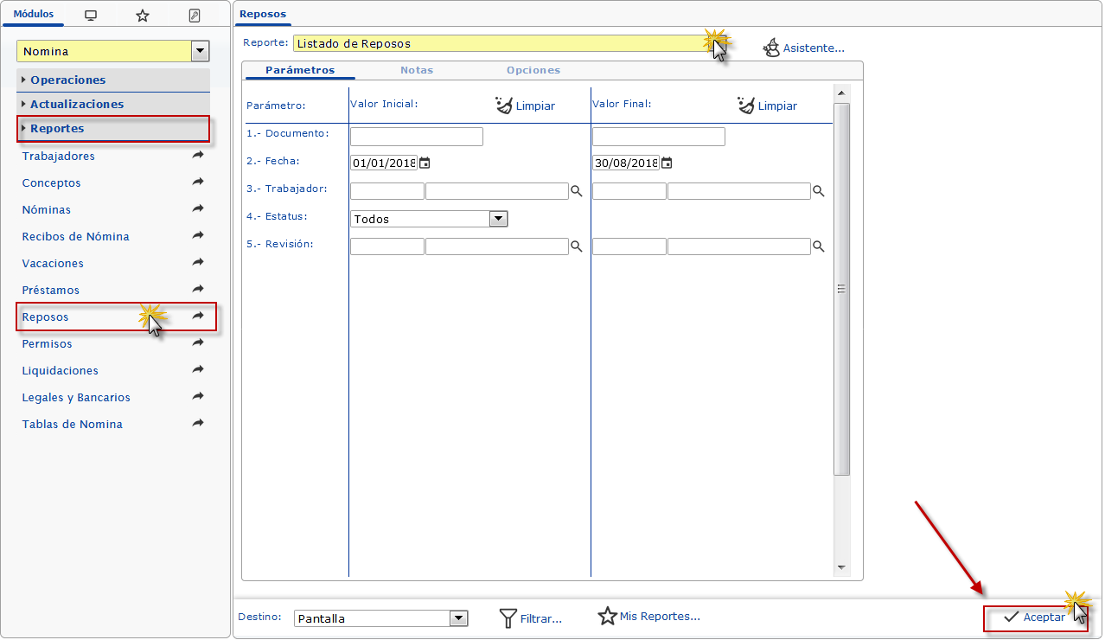Click the initial Documento input field
The height and width of the screenshot is (640, 1105).
[x=416, y=137]
